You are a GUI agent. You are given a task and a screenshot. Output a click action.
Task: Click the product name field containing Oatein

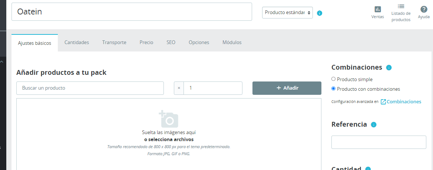(132, 11)
